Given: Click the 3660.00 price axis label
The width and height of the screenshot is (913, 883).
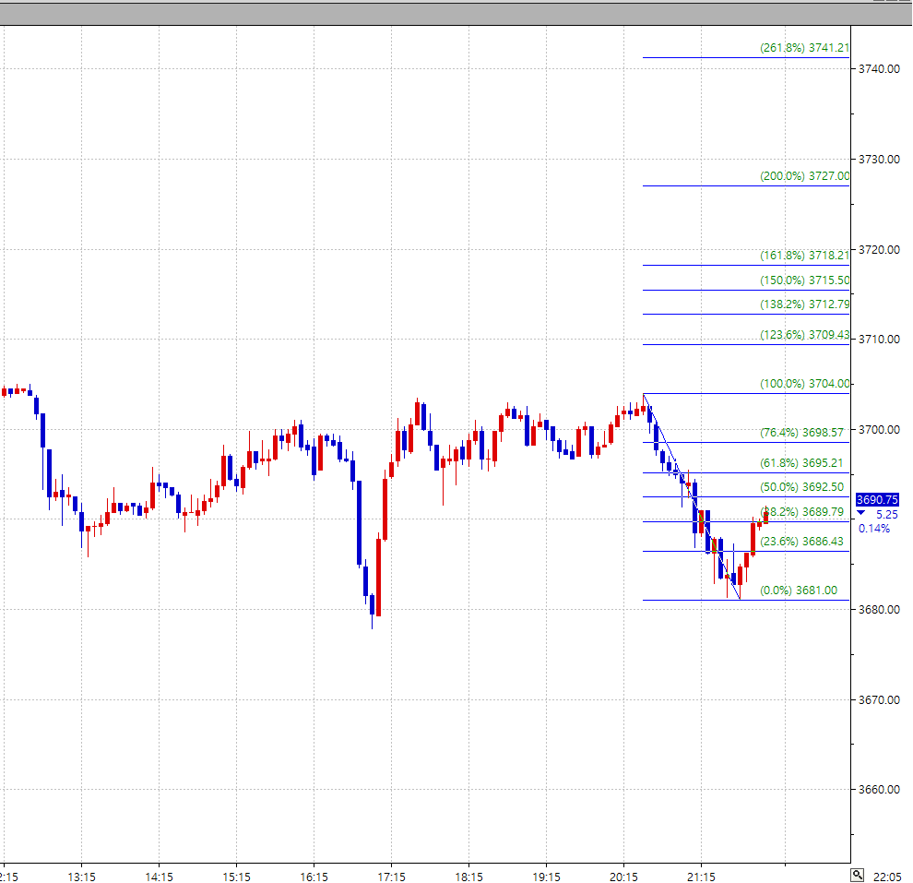Looking at the screenshot, I should pos(878,790).
